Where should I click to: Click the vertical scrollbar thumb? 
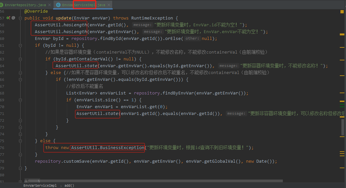tap(342, 127)
